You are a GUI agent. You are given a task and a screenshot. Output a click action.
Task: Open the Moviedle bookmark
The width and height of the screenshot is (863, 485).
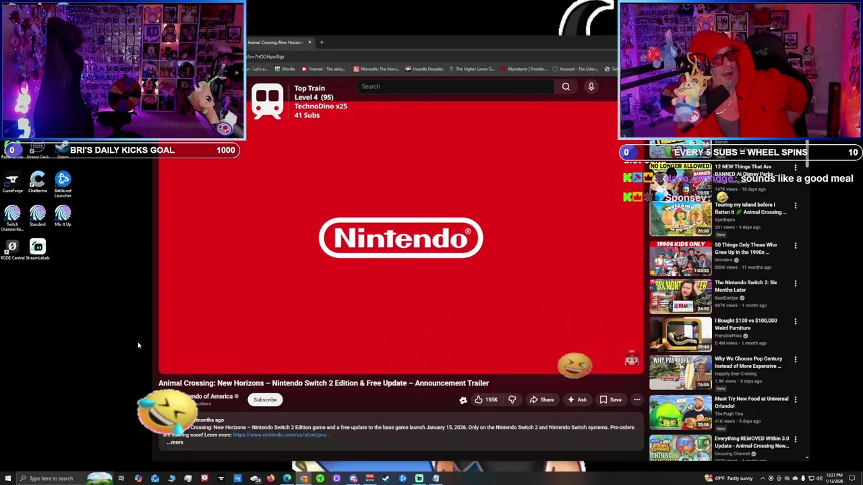point(376,69)
